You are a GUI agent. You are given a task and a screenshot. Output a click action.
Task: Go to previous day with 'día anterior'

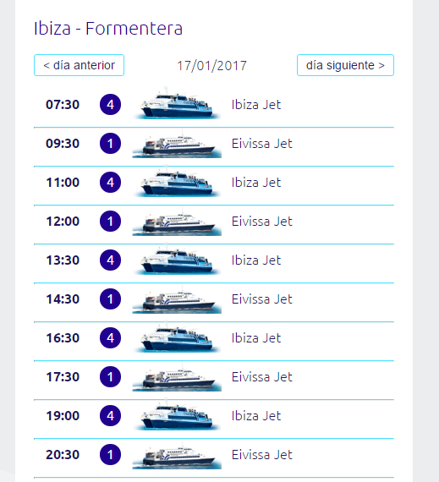79,65
